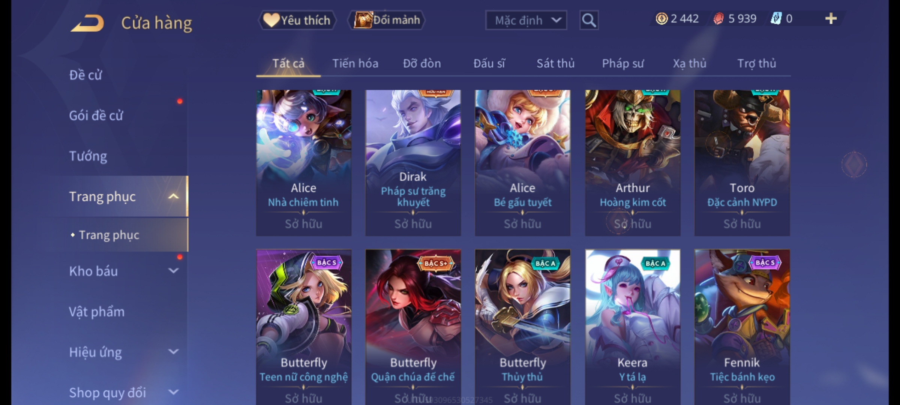The image size is (900, 405).
Task: Expand the Hiệu ứng sidebar section
Action: [x=173, y=352]
